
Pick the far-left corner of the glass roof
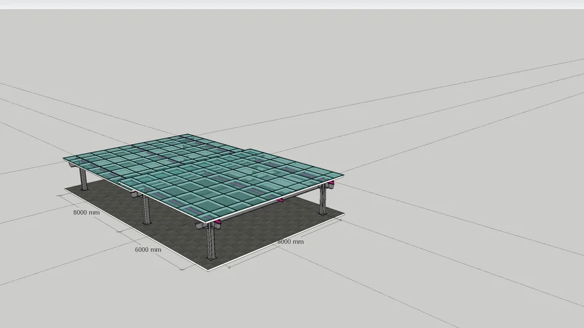click(65, 158)
